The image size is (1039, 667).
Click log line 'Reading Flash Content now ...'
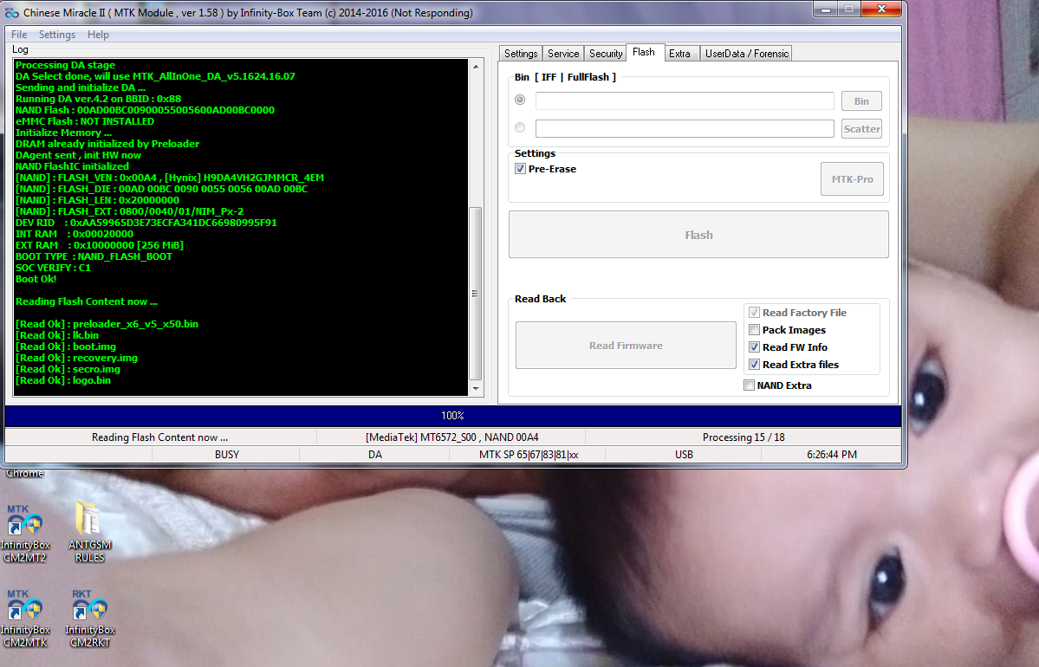pos(86,301)
